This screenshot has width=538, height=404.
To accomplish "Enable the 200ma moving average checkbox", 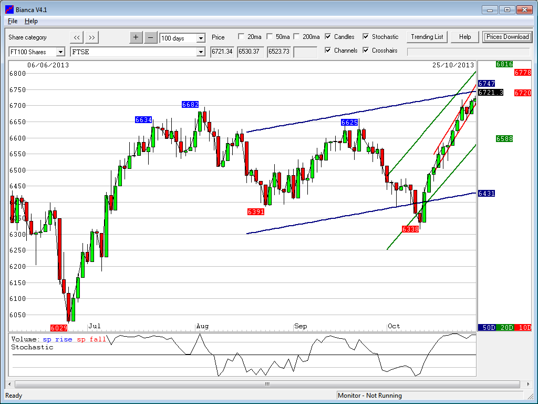I will click(296, 37).
